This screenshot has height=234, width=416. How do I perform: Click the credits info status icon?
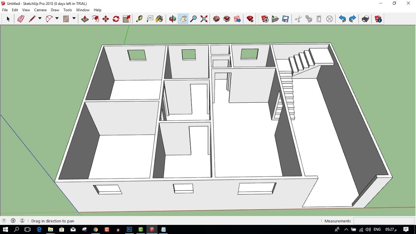click(13, 221)
